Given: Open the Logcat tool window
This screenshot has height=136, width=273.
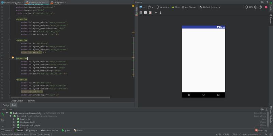Looking at the screenshot, I should (x=32, y=131).
